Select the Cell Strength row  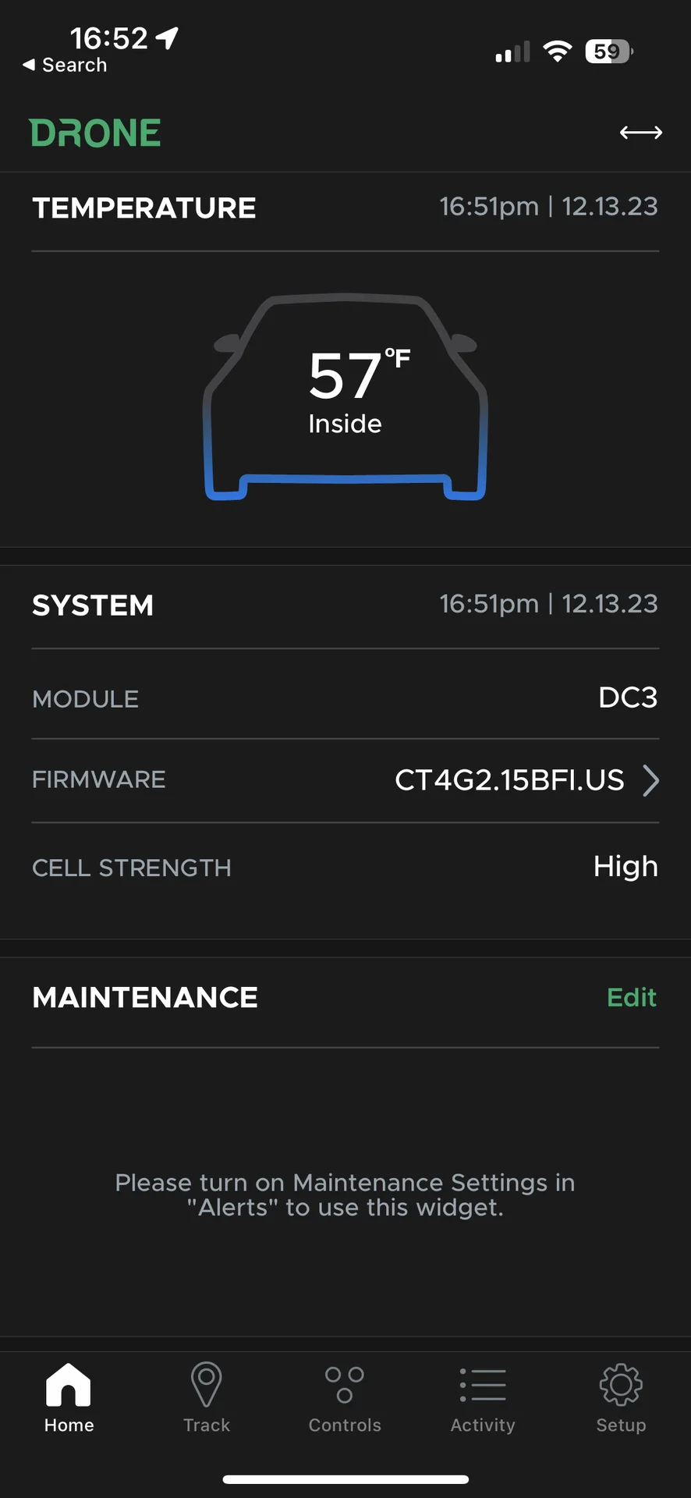point(345,867)
